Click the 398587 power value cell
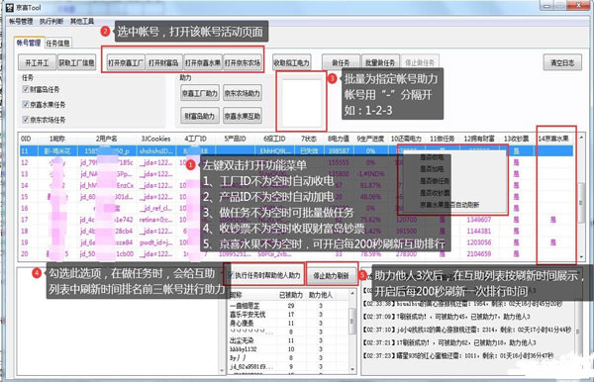Image resolution: width=594 pixels, height=382 pixels. pyautogui.click(x=339, y=151)
